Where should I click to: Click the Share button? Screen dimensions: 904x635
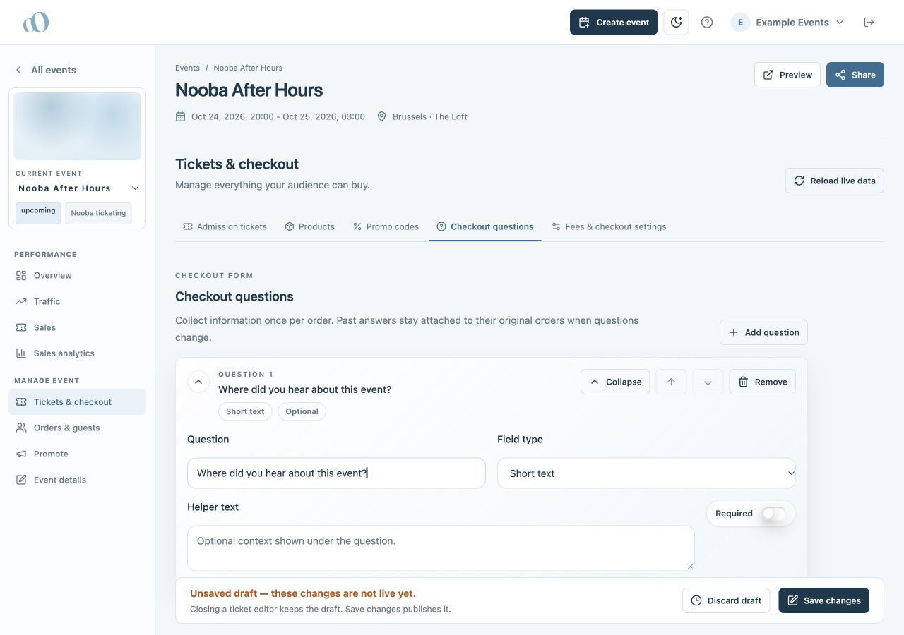(855, 75)
